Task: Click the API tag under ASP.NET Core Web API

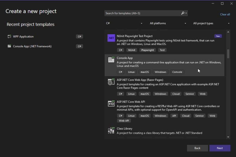Action: pos(174,116)
